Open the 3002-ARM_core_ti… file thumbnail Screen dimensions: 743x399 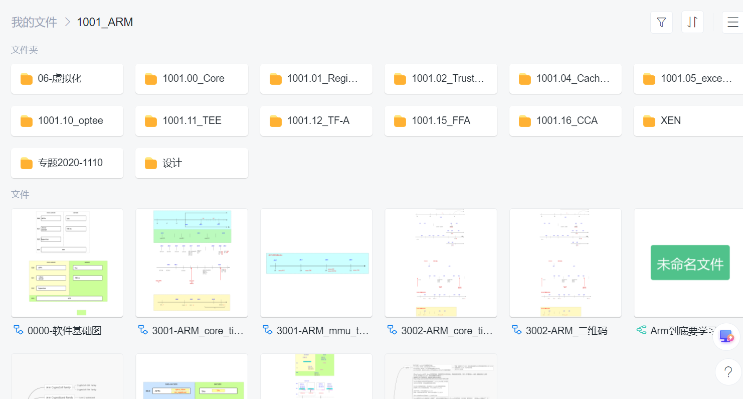(441, 263)
